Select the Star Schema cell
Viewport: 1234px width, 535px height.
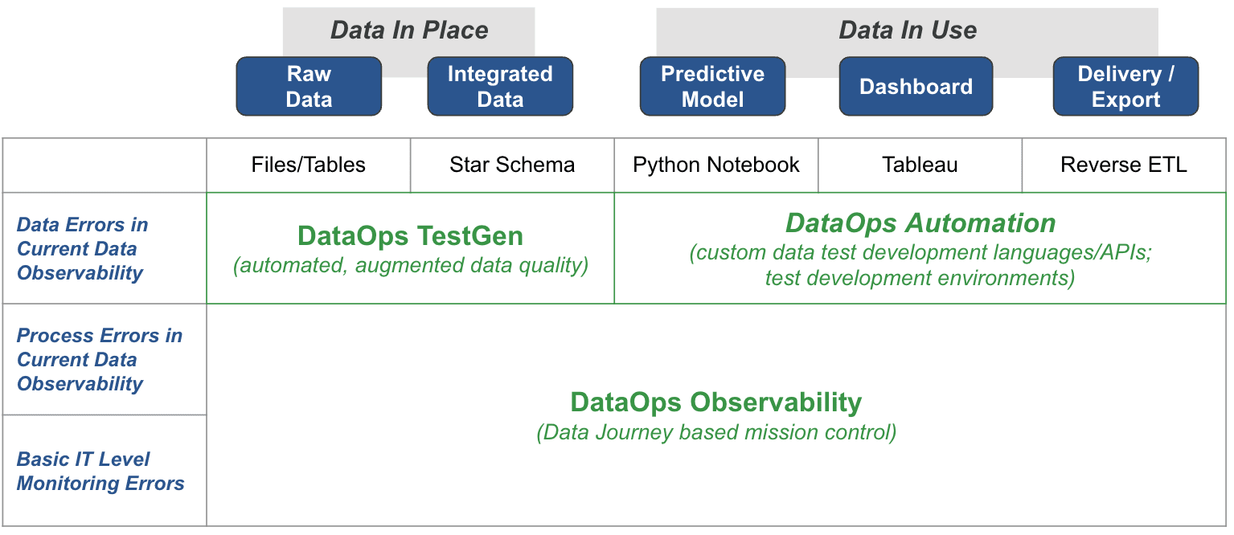point(512,165)
